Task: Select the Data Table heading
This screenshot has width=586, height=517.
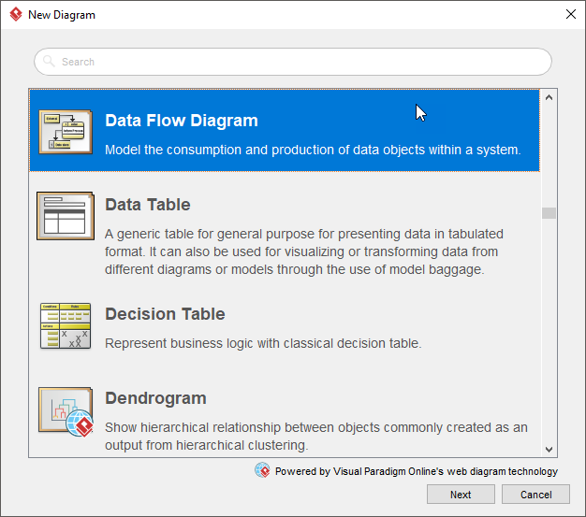Action: point(148,205)
